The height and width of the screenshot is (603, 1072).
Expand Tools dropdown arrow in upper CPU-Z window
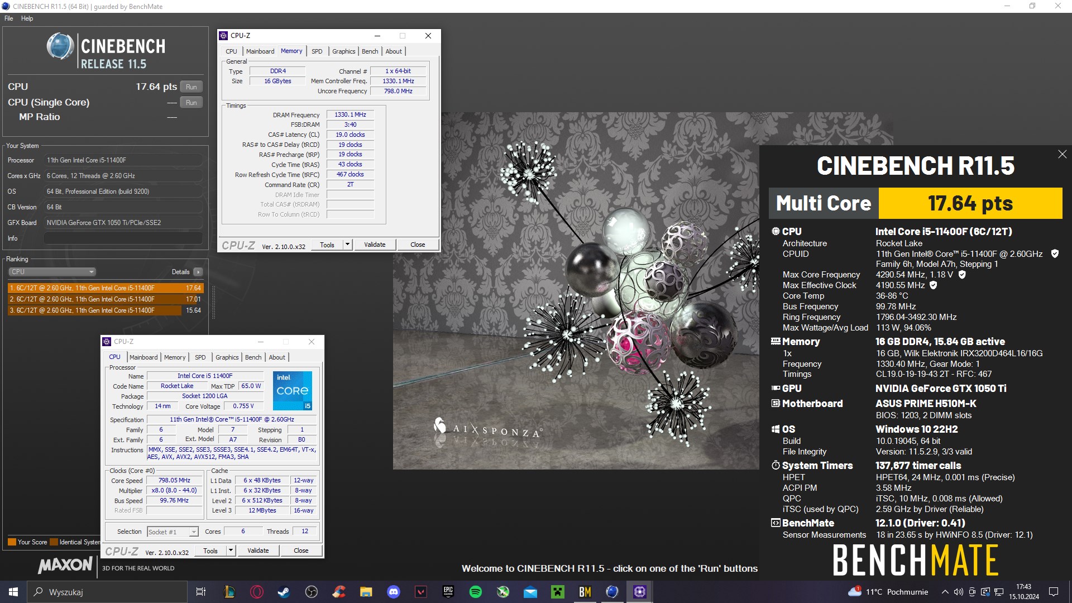(347, 245)
